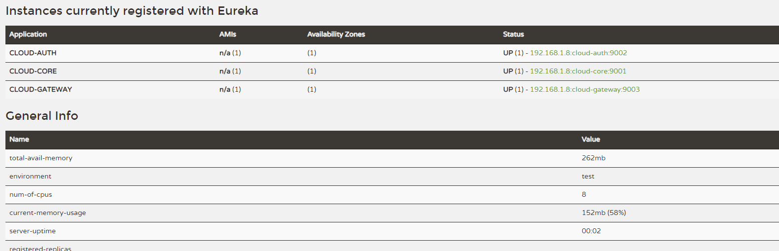
Task: Click the 262mb memory value
Action: [594, 158]
